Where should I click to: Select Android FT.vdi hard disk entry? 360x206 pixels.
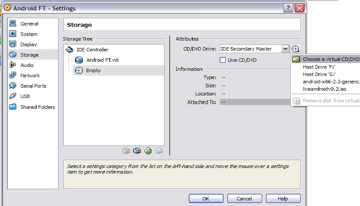[x=102, y=60]
